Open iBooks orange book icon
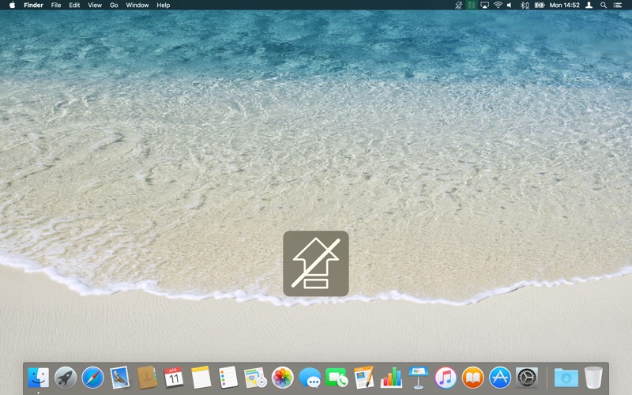This screenshot has height=395, width=632. [472, 378]
